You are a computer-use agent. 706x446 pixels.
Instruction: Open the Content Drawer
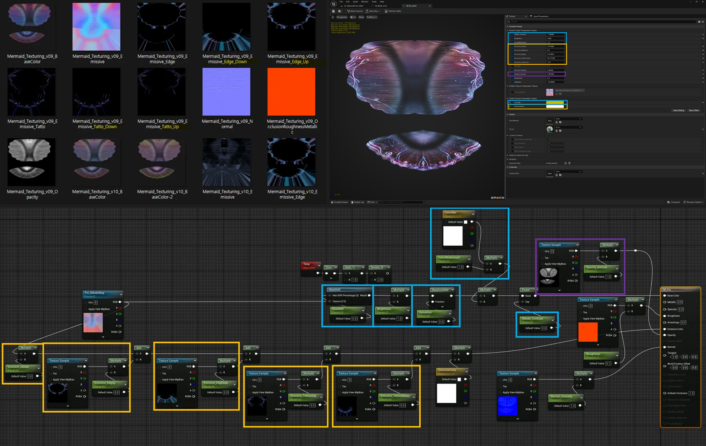340,202
